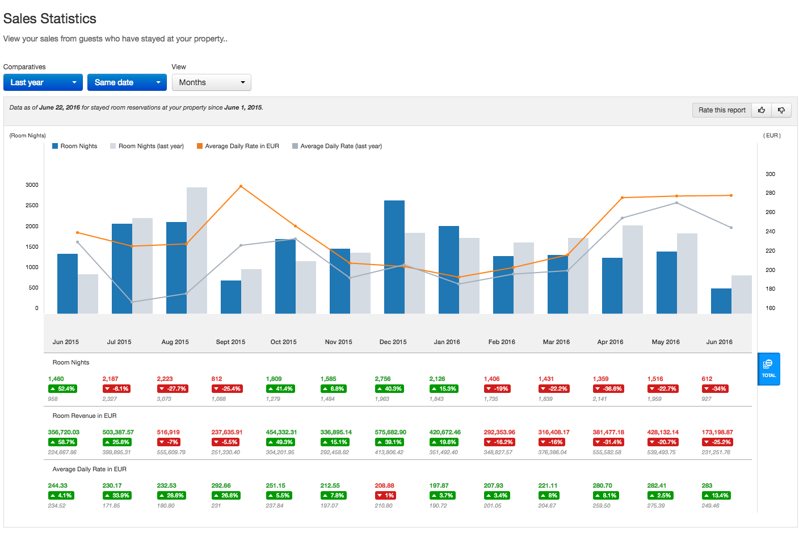Click the Jan 2016 axis label
The image size is (799, 536).
click(447, 342)
